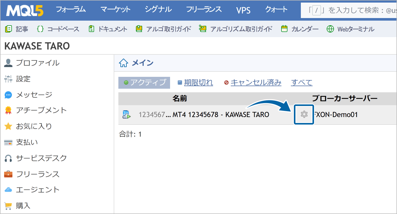Open アルゴリズム取引ガイド link
Viewport: 397px width, 214px height.
(x=241, y=29)
